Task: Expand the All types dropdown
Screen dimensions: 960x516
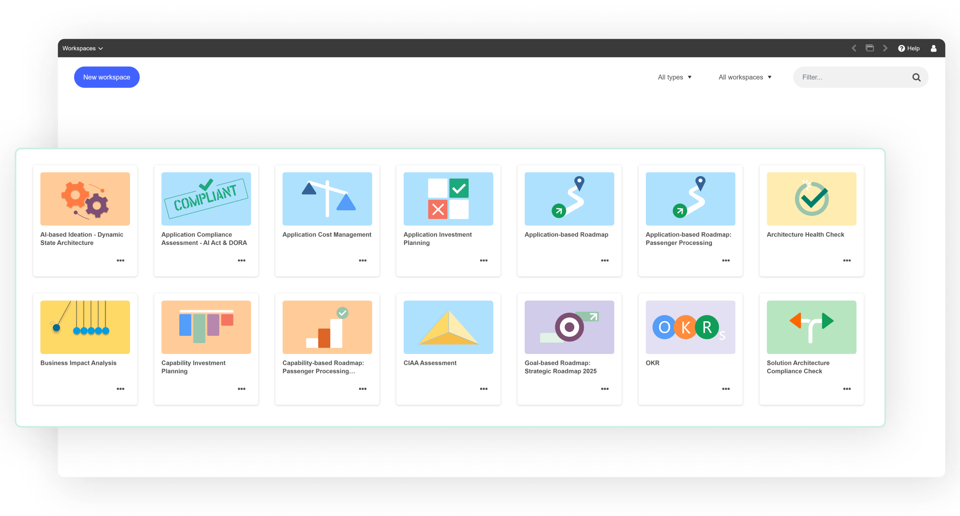Action: (x=675, y=77)
